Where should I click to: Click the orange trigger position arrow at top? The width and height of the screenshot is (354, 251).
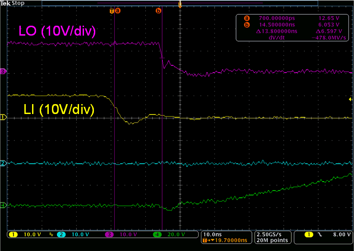tap(180, 5)
